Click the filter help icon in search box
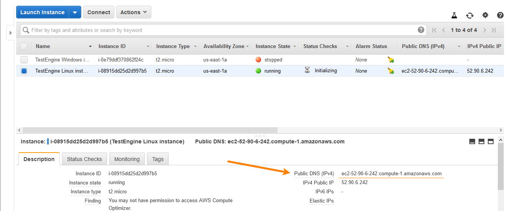509x211 pixels. pos(421,30)
